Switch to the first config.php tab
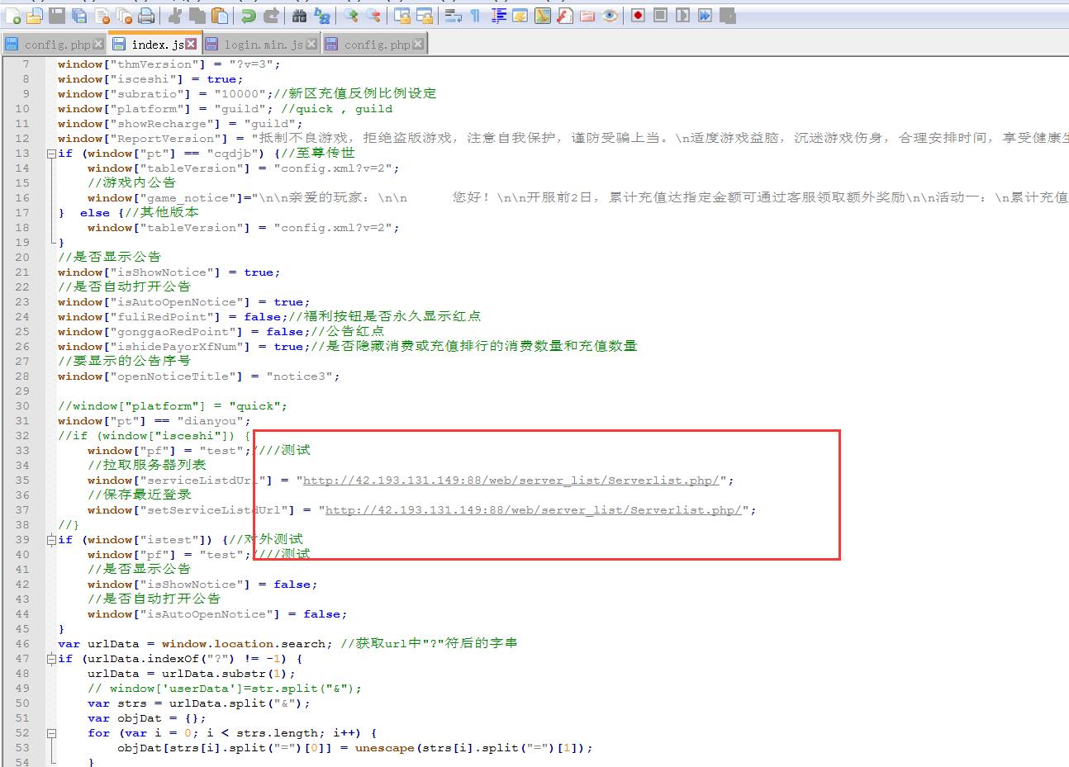Image resolution: width=1069 pixels, height=767 pixels. coord(56,45)
